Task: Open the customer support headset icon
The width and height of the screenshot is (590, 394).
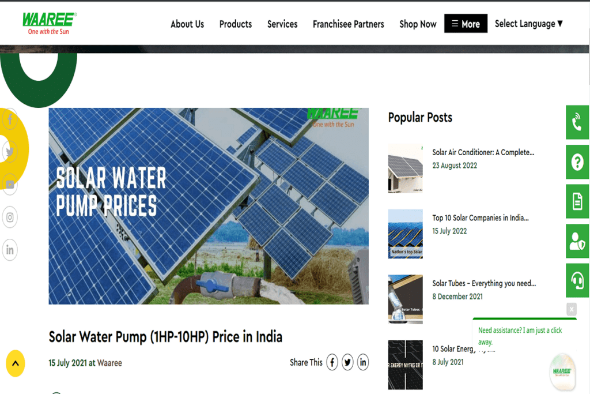Action: pos(577,280)
